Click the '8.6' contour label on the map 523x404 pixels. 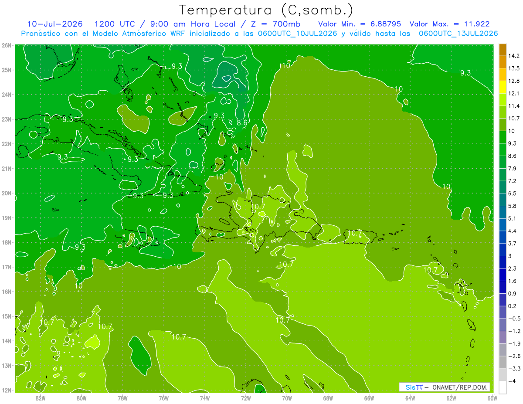[x=242, y=123]
